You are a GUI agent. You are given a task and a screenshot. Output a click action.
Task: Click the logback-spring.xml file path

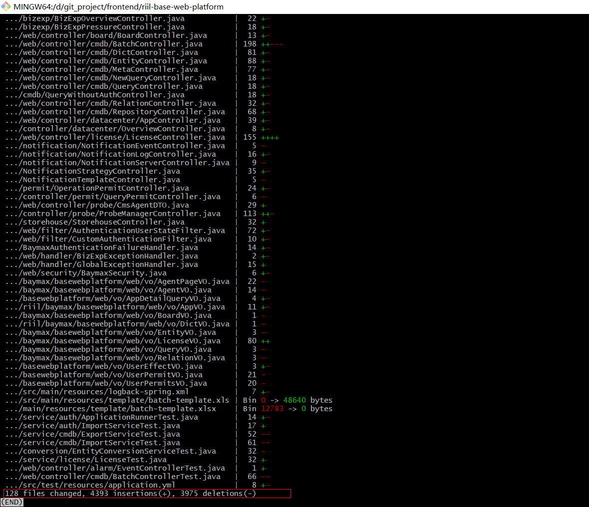coord(97,392)
